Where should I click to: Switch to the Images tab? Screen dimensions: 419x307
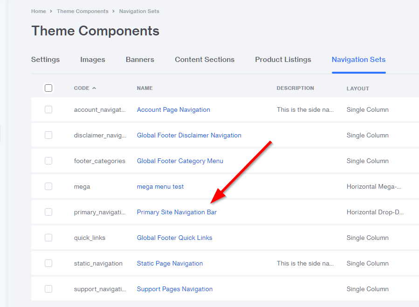pyautogui.click(x=92, y=60)
